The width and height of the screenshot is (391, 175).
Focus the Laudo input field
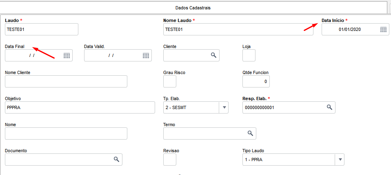point(42,29)
